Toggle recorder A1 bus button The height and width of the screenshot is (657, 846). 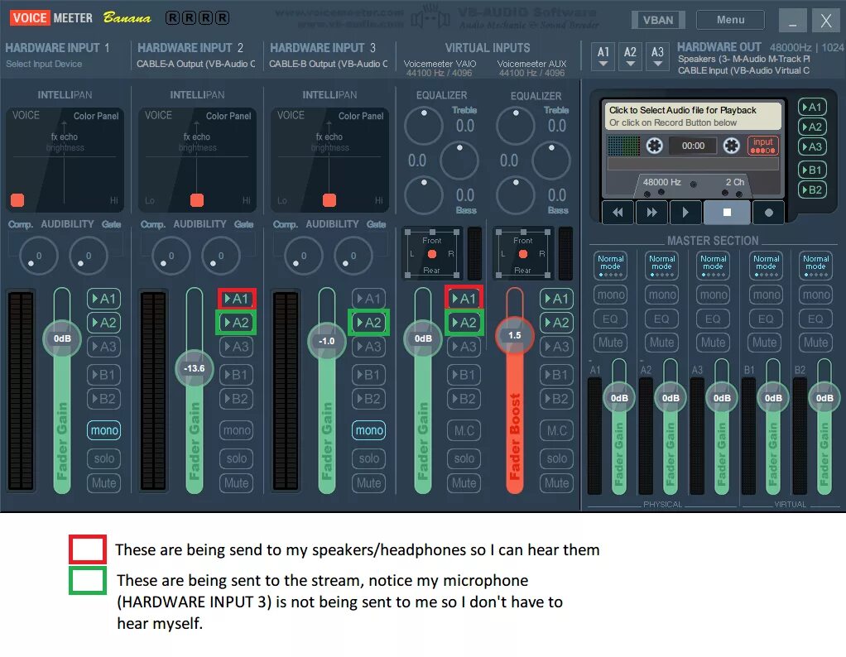812,108
